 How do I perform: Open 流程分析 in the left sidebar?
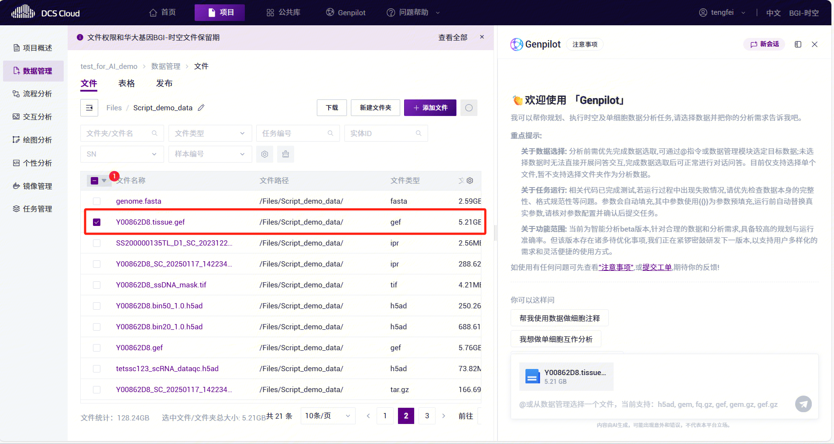37,94
